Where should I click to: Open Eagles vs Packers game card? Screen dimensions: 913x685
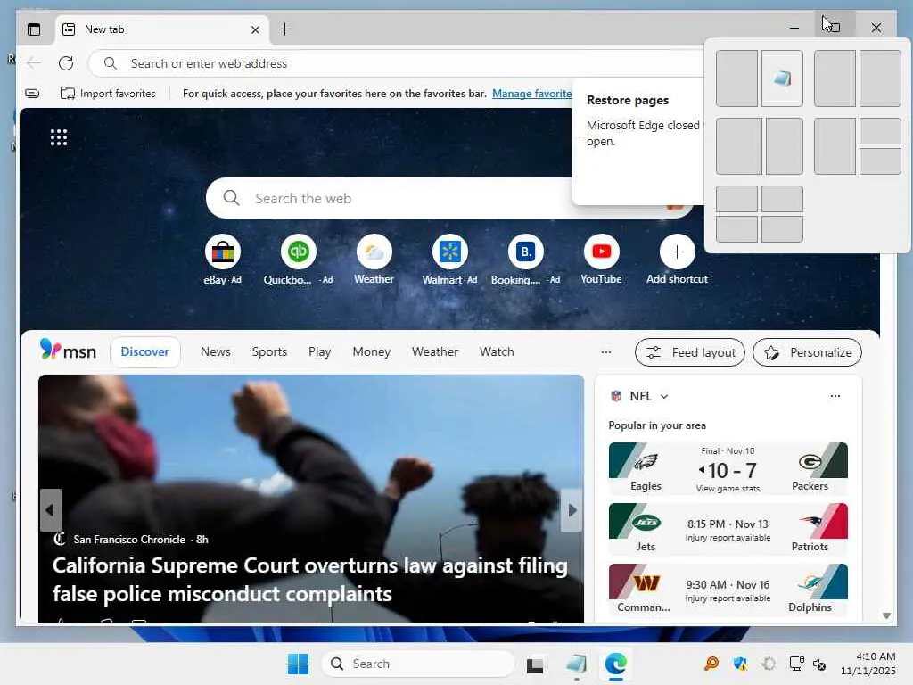click(728, 468)
